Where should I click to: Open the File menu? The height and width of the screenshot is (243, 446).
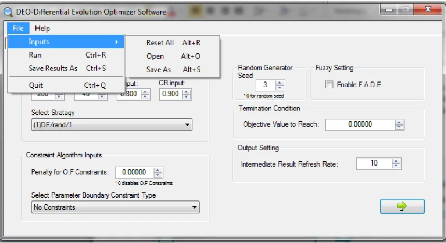click(x=18, y=28)
